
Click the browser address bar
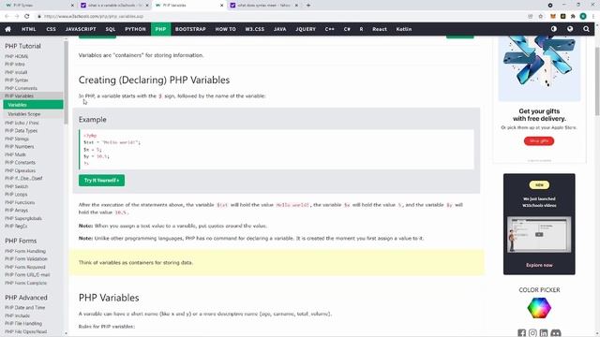tap(283, 16)
